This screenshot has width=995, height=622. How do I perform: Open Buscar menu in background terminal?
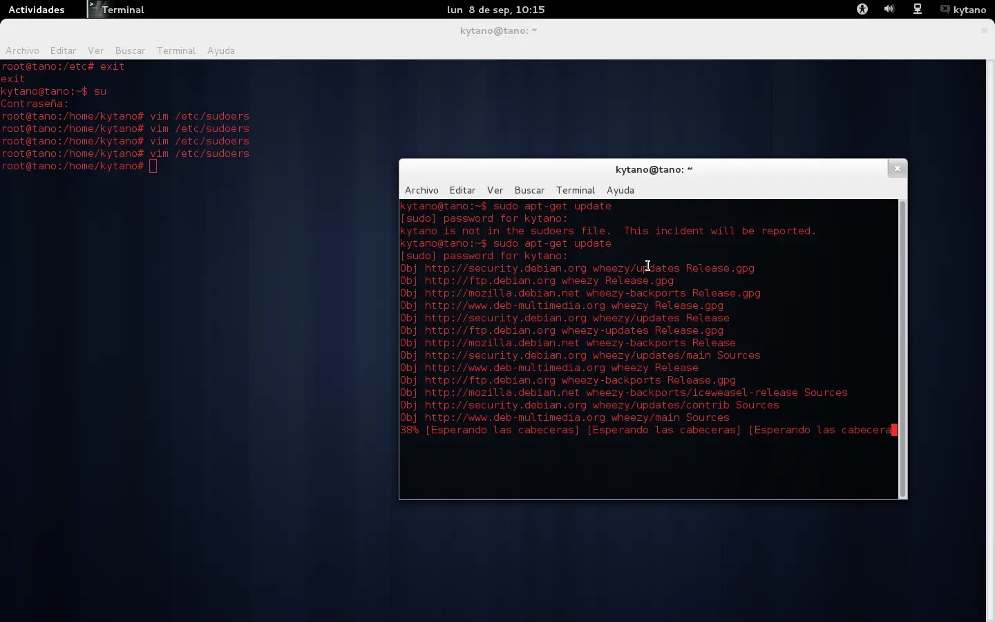tap(130, 50)
